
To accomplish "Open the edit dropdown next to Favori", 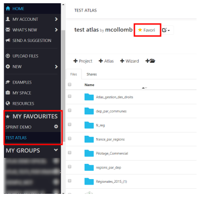I will coord(166,30).
